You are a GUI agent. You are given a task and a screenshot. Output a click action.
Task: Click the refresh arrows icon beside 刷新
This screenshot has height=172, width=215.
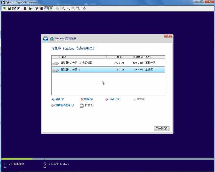[x=53, y=100]
